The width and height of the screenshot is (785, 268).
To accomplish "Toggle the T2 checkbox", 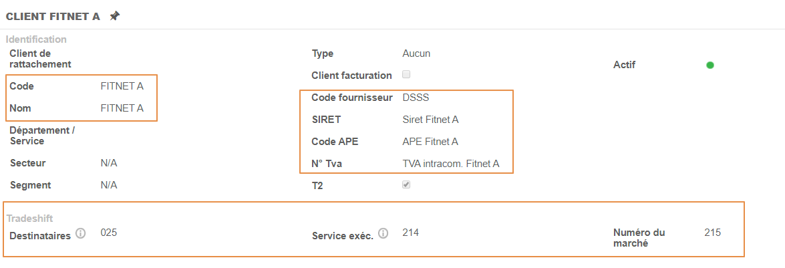I will point(406,185).
